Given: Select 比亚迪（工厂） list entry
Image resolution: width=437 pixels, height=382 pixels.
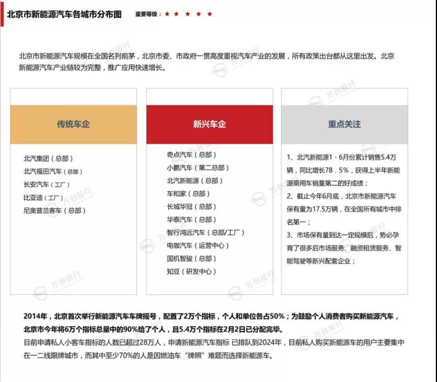Looking at the screenshot, I should [x=43, y=198].
